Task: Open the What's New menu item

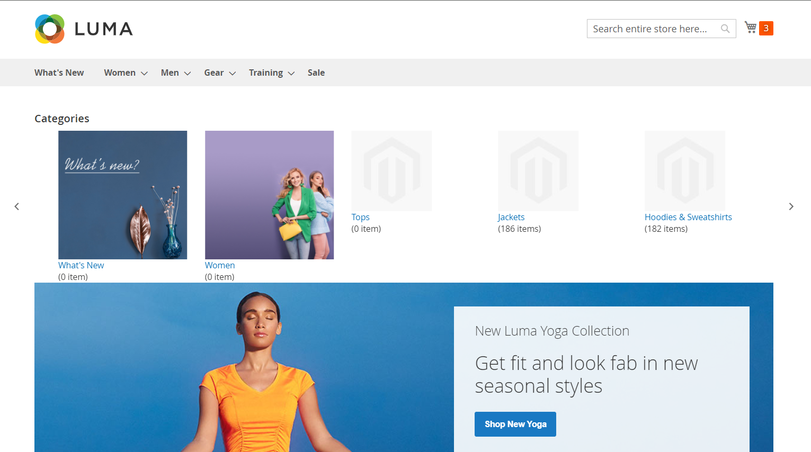Action: pos(59,73)
